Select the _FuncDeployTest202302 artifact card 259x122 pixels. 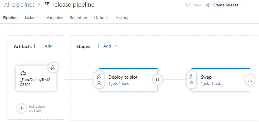(36, 78)
